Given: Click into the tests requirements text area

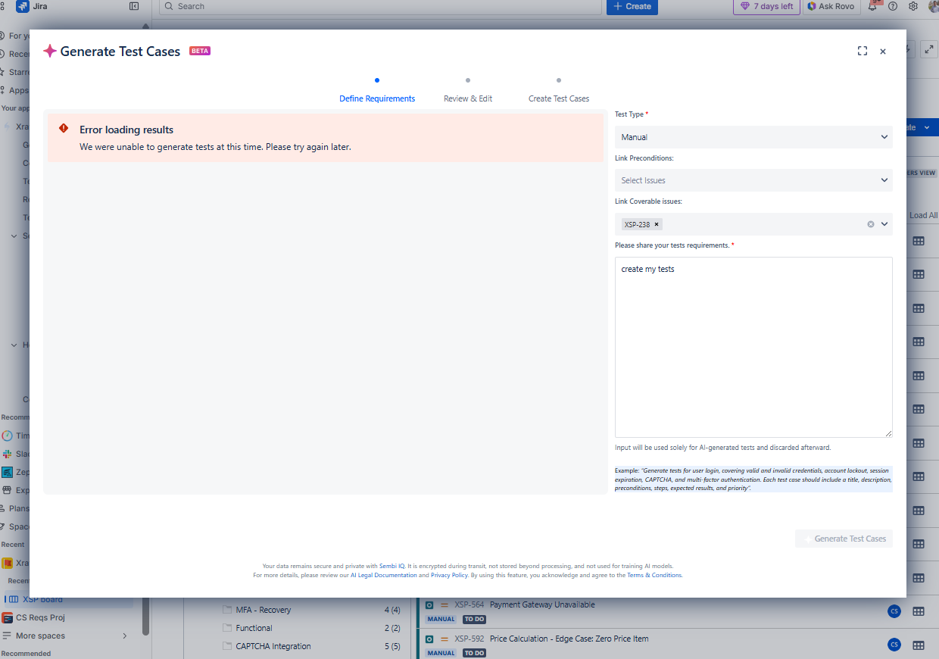Looking at the screenshot, I should 753,347.
